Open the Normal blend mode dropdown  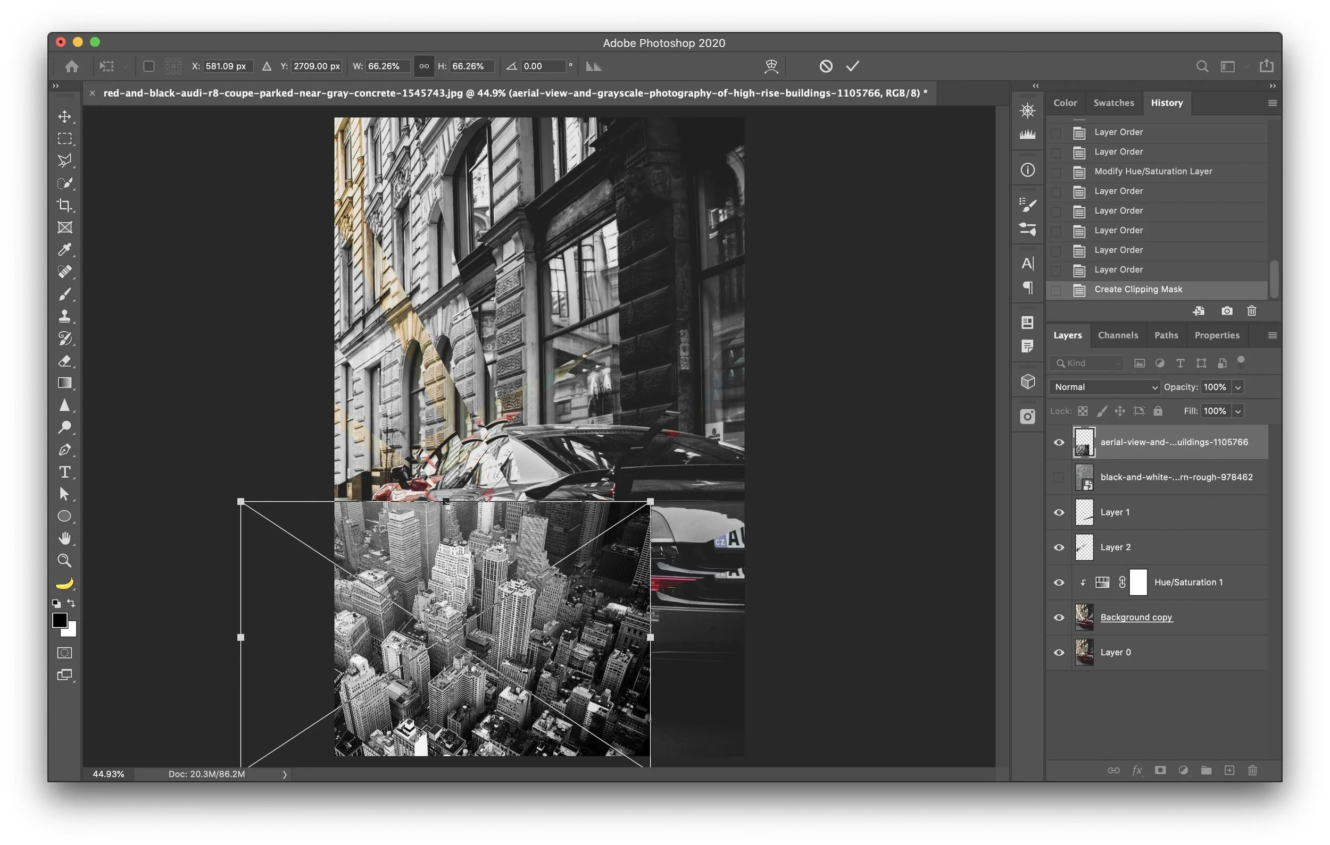[1104, 387]
